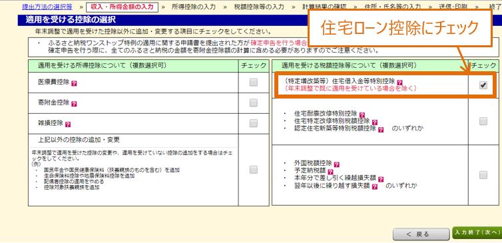Click the red 年末調整で既に適用を受けている場合を除く note
The width and height of the screenshot is (502, 243).
point(351,89)
